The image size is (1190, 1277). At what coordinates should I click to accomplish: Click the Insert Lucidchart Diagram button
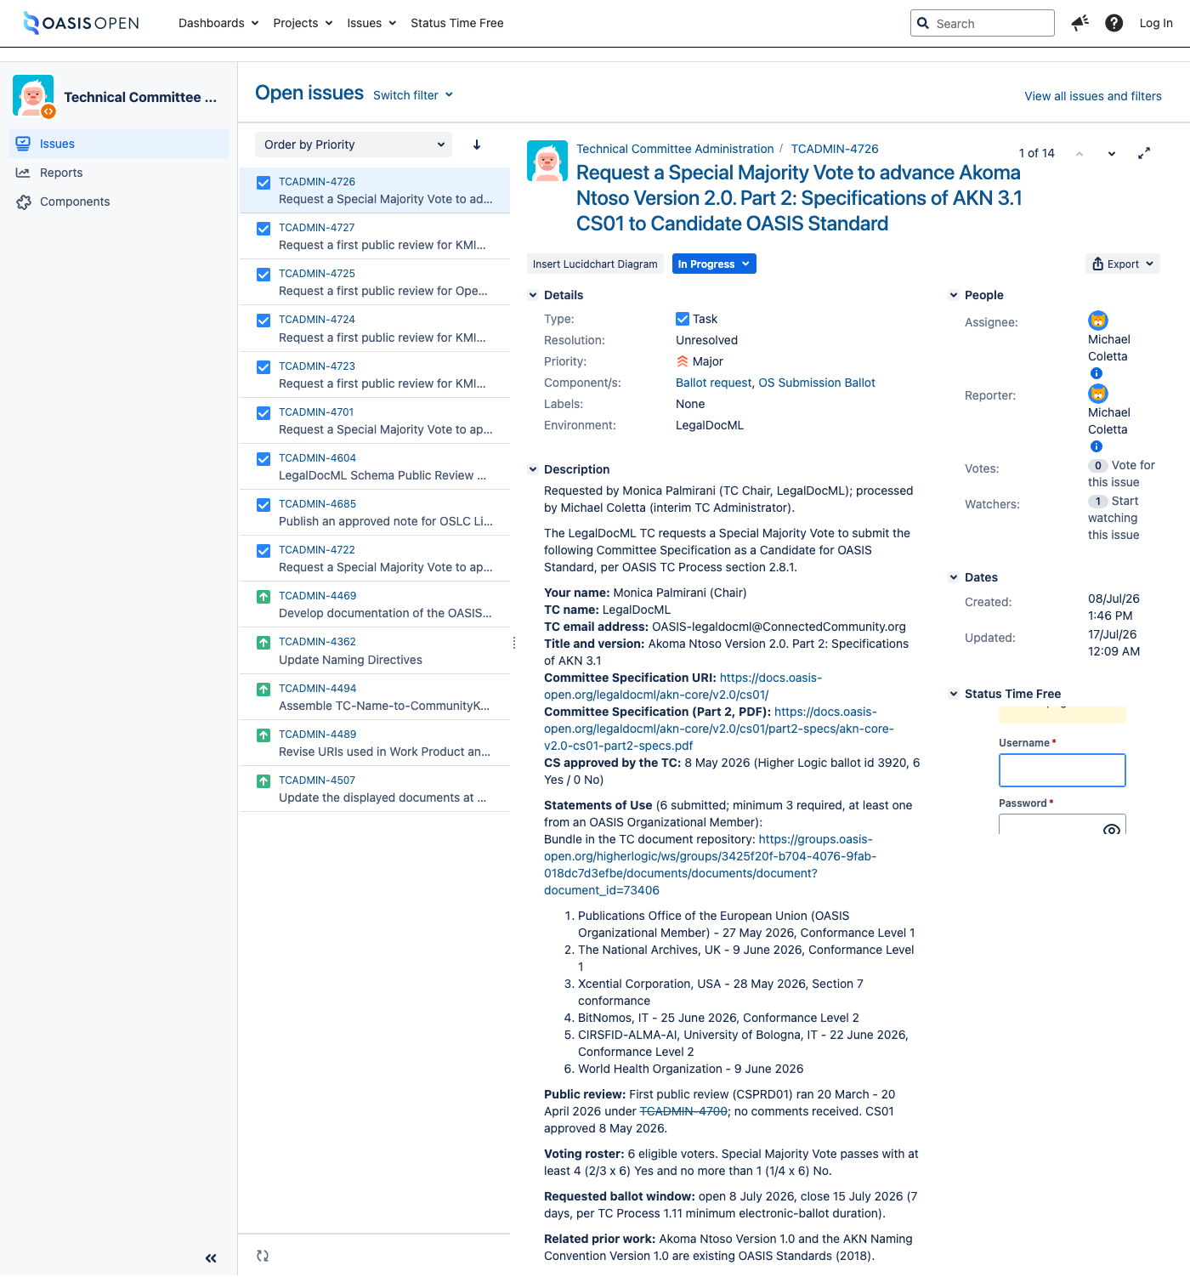[x=595, y=264]
